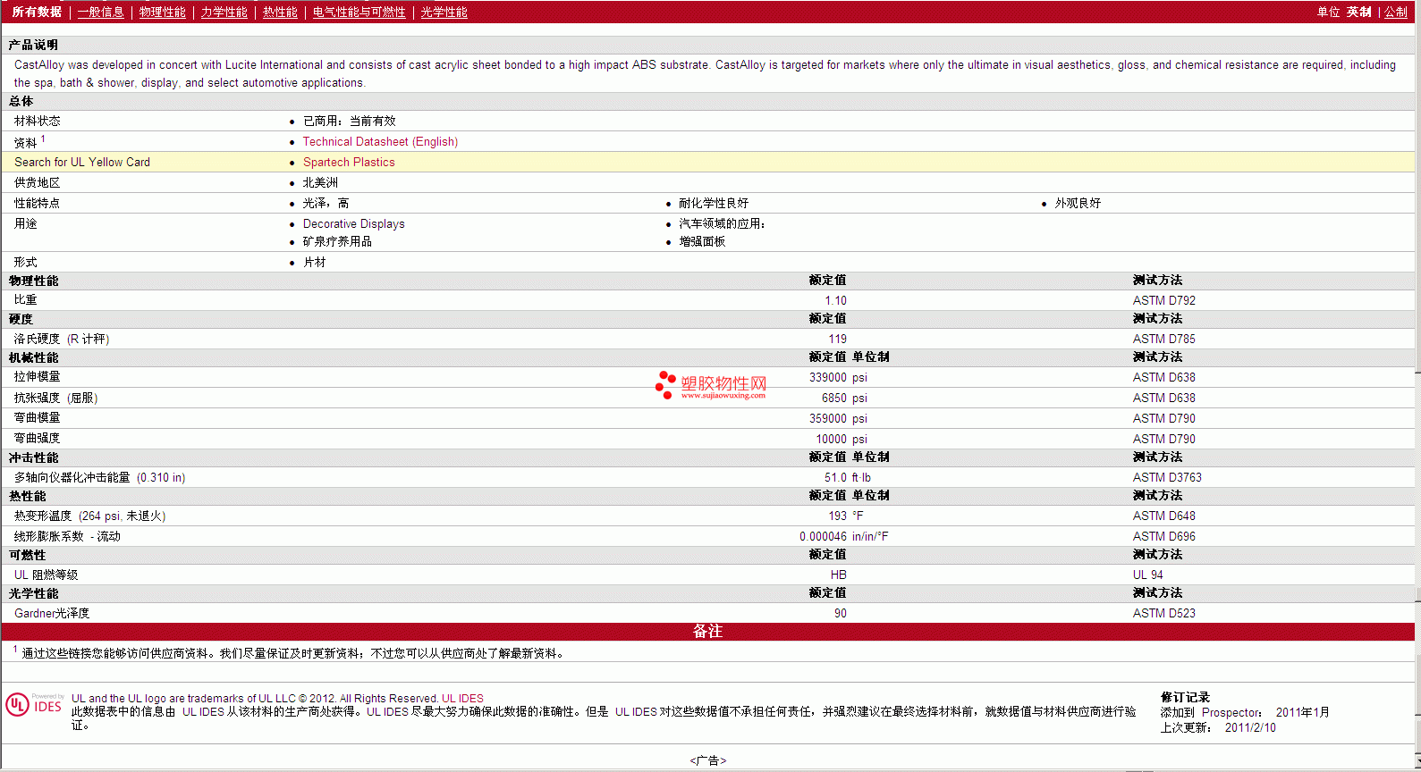Select 英制 unit system

(x=1359, y=12)
